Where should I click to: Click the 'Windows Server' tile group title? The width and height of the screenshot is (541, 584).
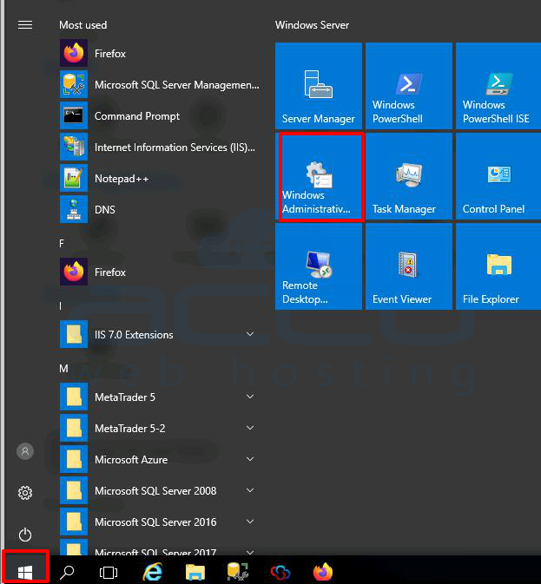pos(313,25)
